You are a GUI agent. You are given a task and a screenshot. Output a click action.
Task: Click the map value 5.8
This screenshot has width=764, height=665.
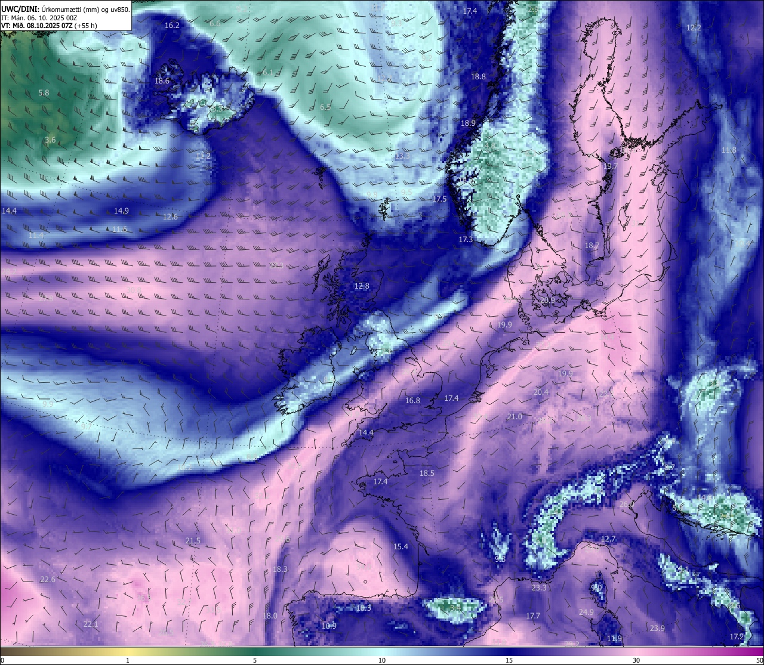(44, 92)
